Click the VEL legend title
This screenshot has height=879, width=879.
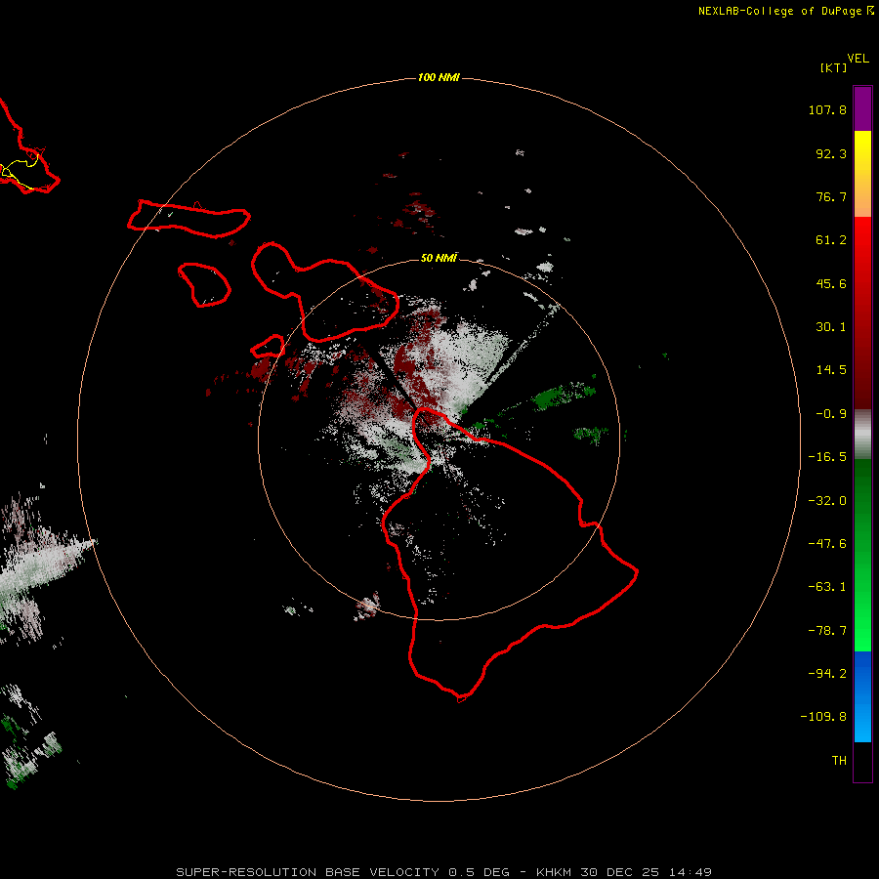pos(858,59)
